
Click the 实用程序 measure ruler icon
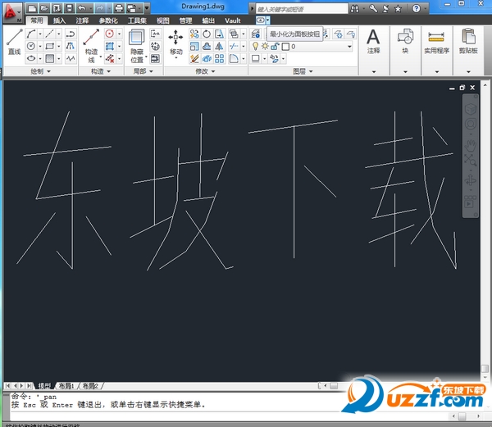coord(436,38)
